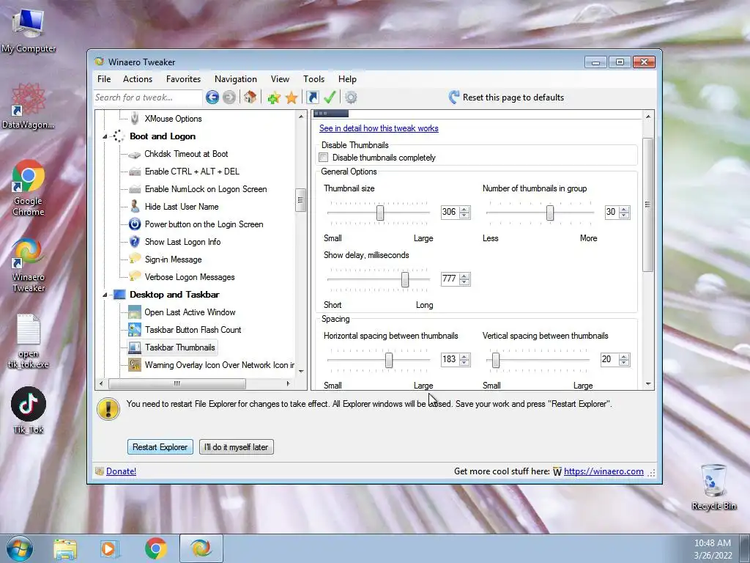This screenshot has height=563, width=750.
Task: Increase Show delay milliseconds spinner
Action: 464,276
